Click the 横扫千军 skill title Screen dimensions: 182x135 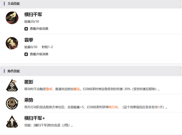pyautogui.click(x=33, y=15)
